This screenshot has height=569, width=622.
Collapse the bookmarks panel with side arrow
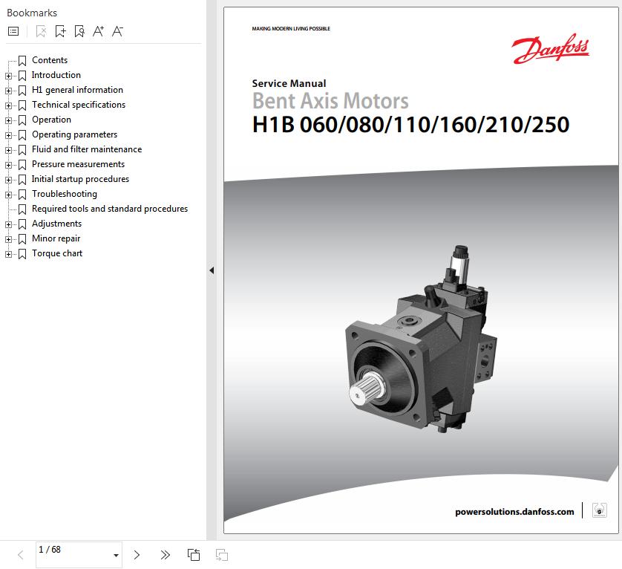212,270
